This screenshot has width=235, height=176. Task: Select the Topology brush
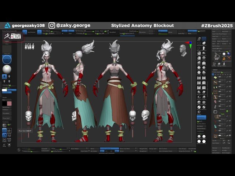coord(204,97)
